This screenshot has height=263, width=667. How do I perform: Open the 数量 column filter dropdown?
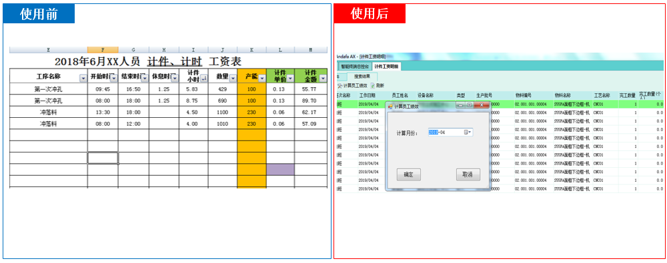point(233,78)
